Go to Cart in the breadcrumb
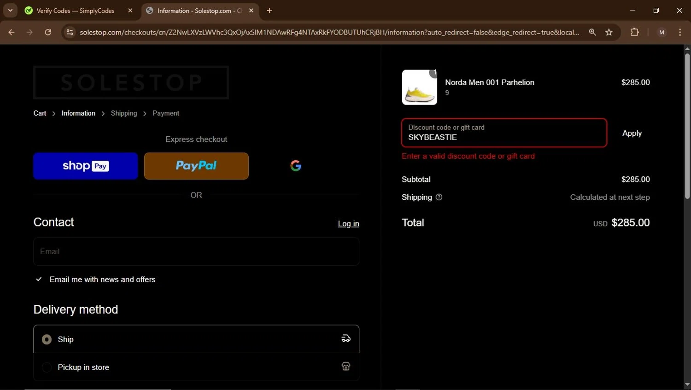The image size is (691, 390). [x=40, y=113]
